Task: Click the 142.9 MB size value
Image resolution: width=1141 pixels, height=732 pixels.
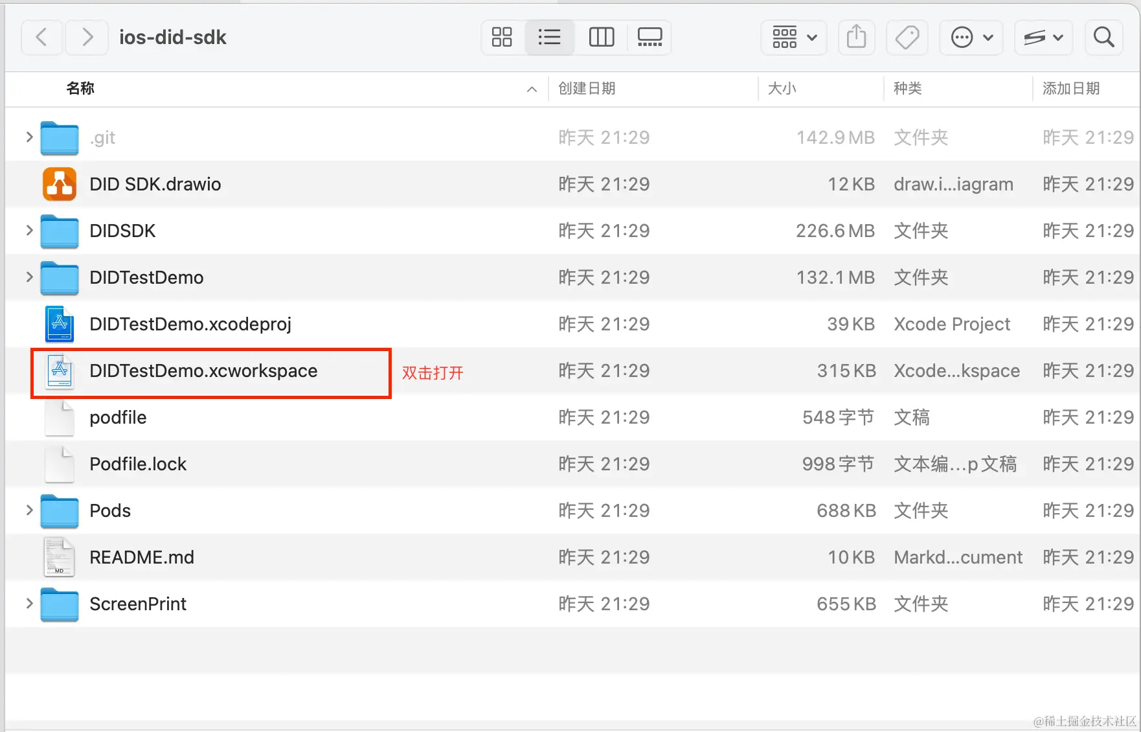Action: click(835, 137)
